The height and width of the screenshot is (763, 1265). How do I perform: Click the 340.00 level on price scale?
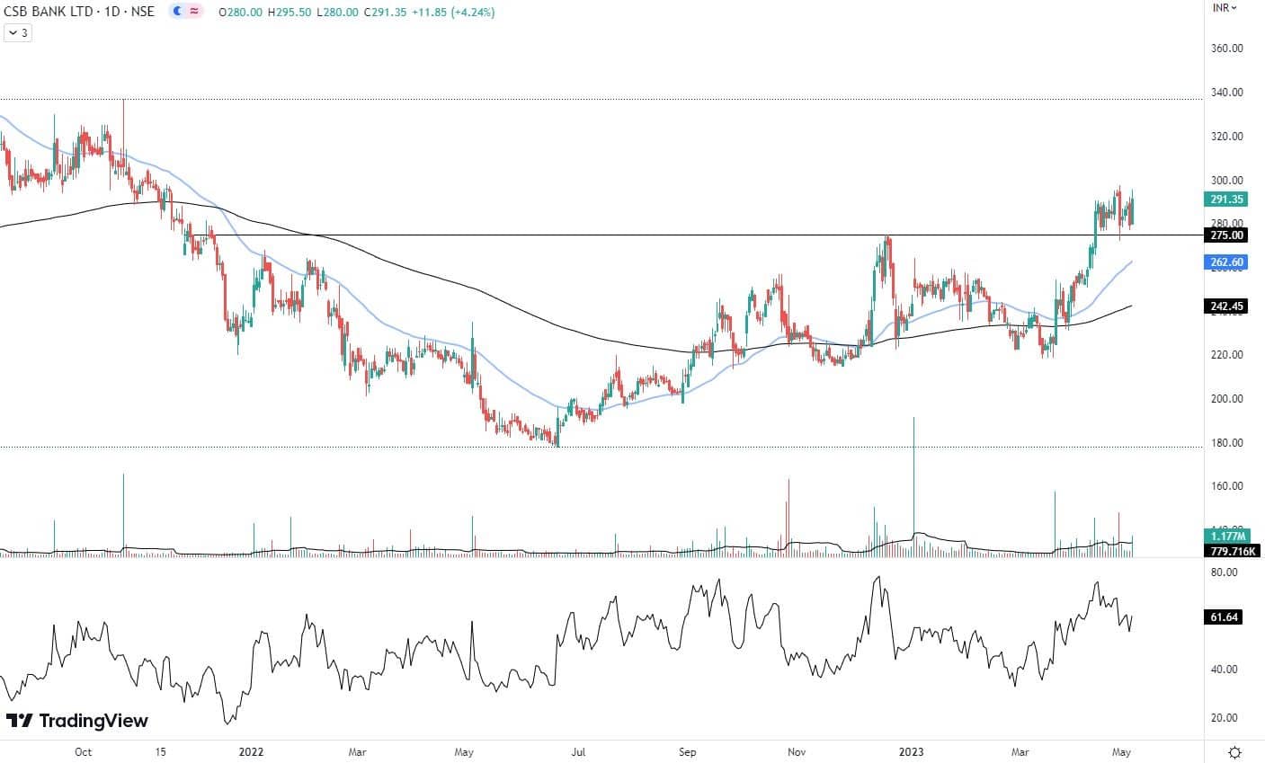(x=1226, y=93)
